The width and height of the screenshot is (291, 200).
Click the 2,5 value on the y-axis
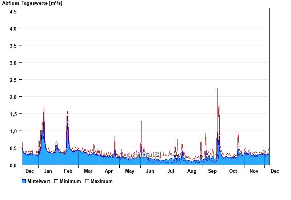coord(13,80)
